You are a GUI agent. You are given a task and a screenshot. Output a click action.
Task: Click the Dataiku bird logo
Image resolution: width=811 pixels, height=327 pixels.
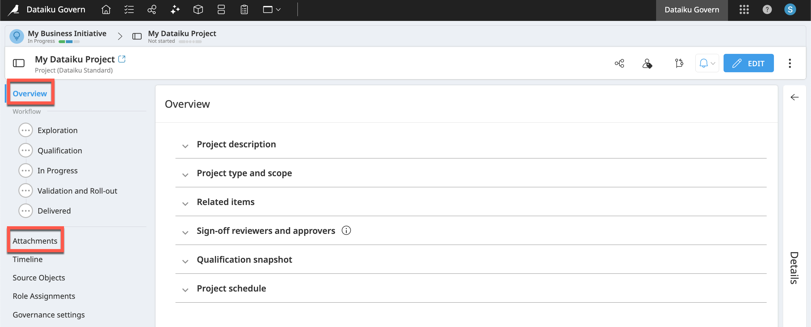coord(14,10)
